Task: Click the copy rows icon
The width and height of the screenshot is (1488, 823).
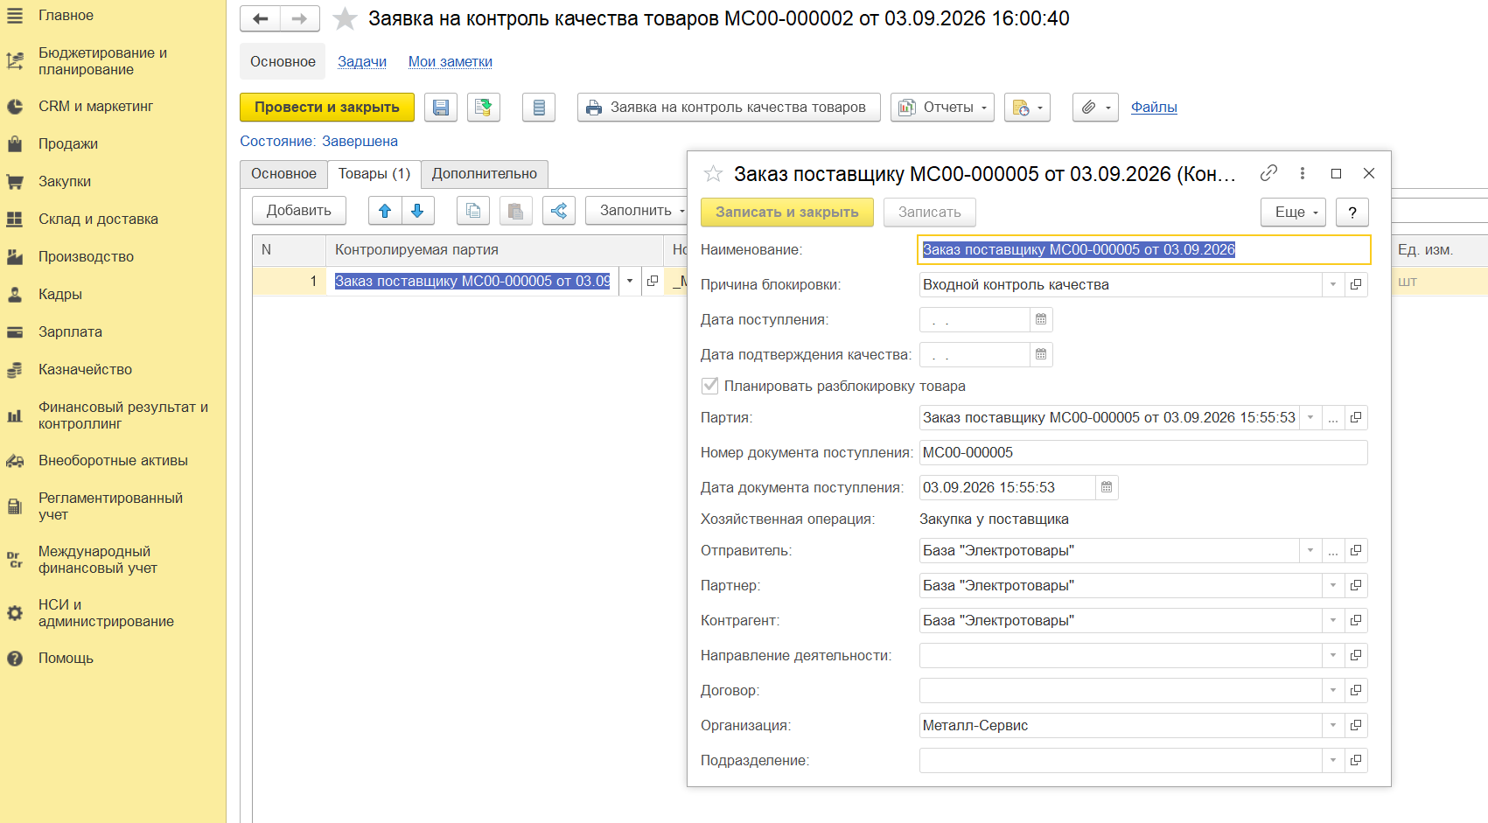Action: [473, 211]
